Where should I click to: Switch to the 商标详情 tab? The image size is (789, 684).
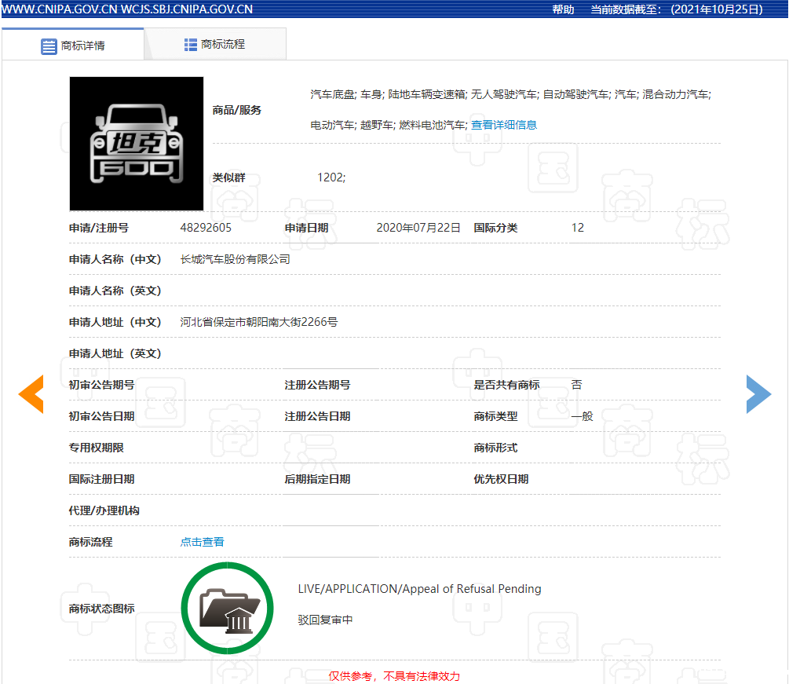[x=73, y=46]
